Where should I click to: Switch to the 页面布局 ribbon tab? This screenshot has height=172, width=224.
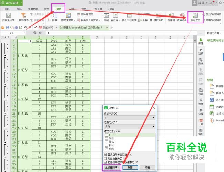33,9
